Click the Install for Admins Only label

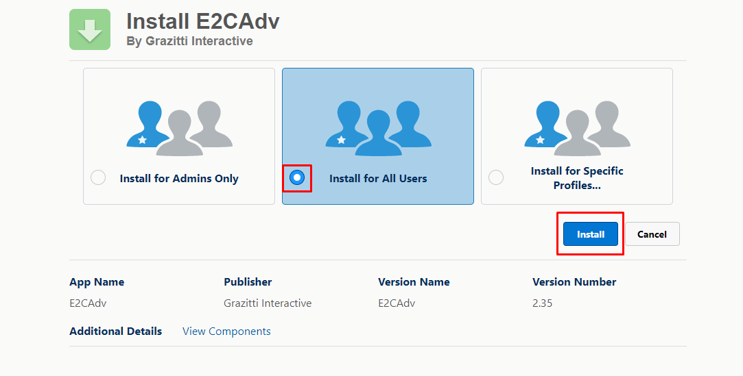point(179,178)
